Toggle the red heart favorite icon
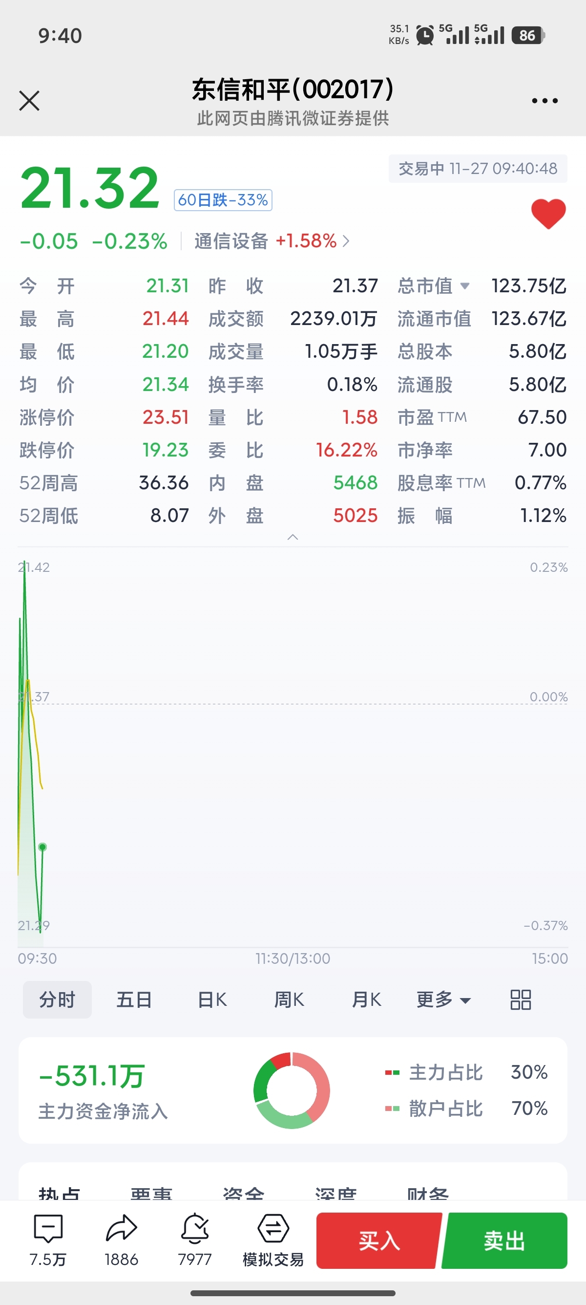The width and height of the screenshot is (586, 1305). pyautogui.click(x=548, y=213)
